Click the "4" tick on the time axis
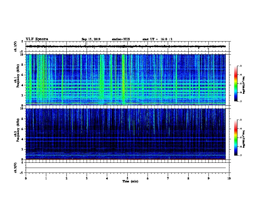This screenshot has height=200, width=258. (107, 178)
